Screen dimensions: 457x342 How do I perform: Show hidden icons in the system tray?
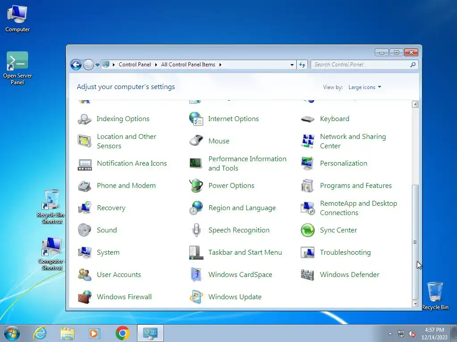click(x=390, y=334)
